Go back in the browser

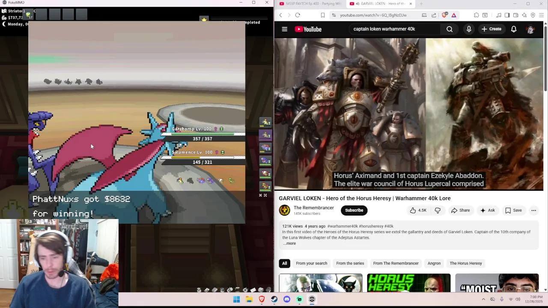(281, 15)
